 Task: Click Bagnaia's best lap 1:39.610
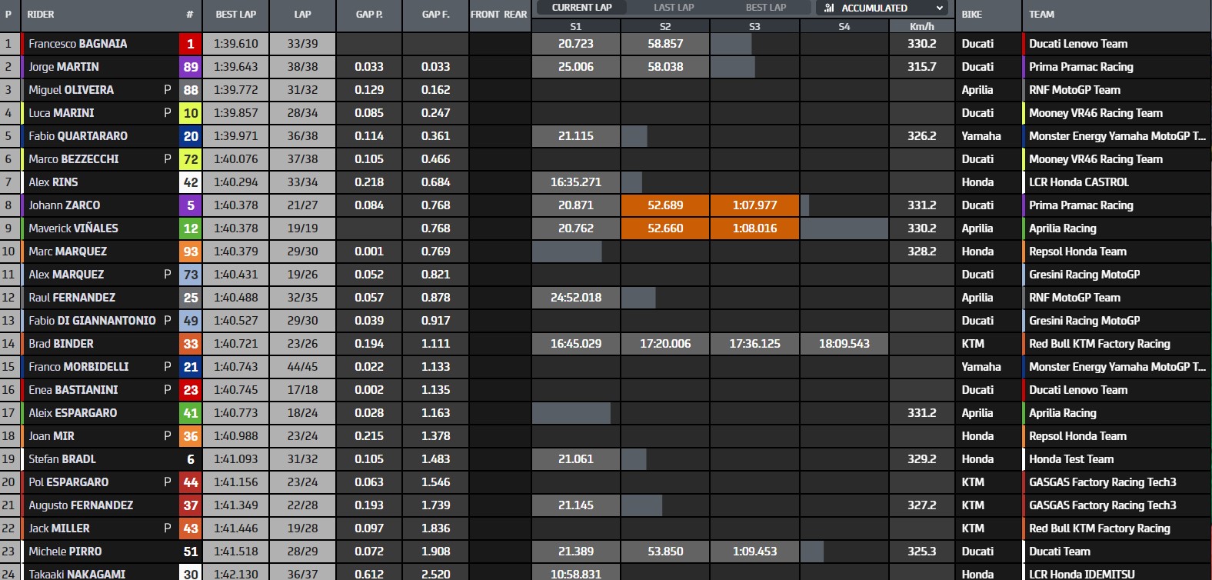tap(236, 44)
